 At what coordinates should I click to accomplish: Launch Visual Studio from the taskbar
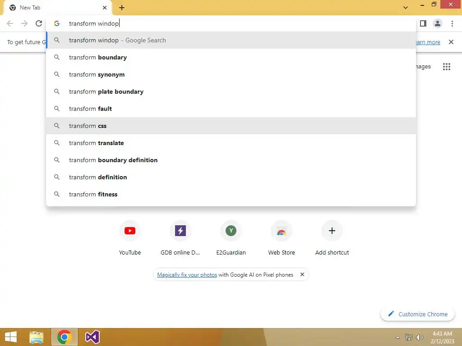92,337
